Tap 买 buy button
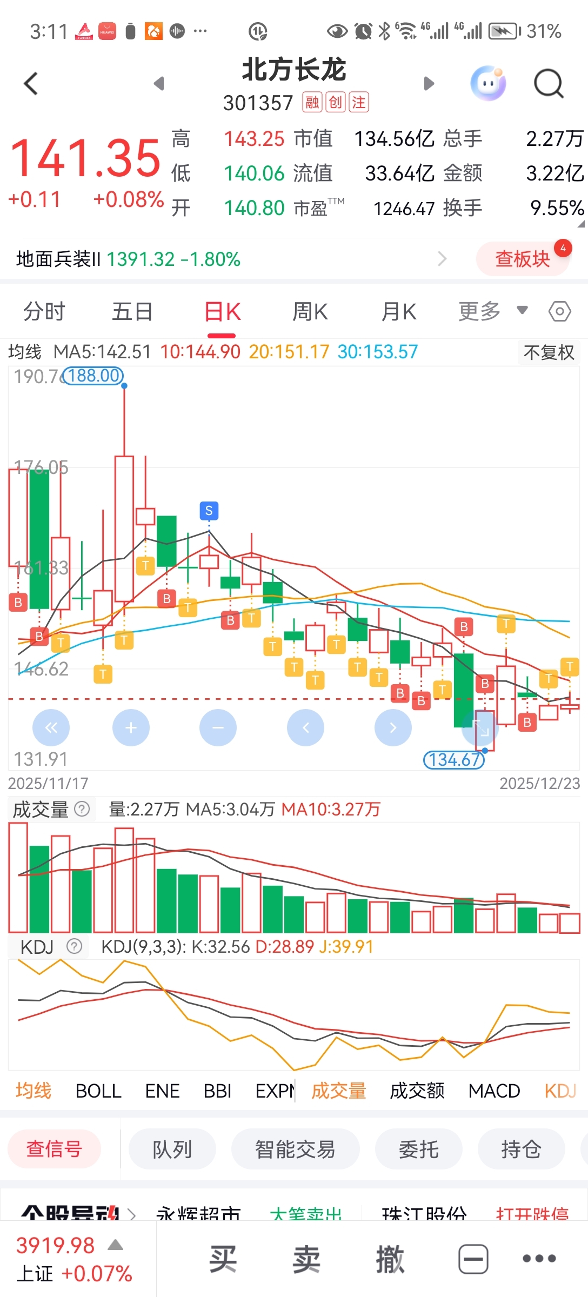This screenshot has height=1297, width=588. pos(223,1259)
